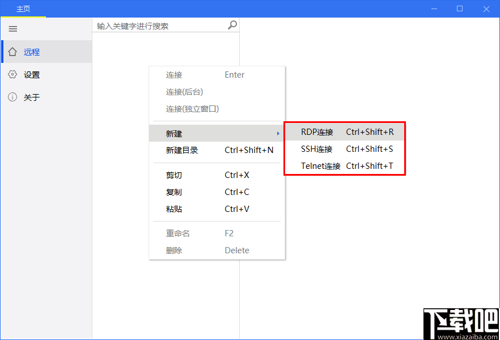This screenshot has height=340, width=500.
Task: Open 设置 using the gear icon
Action: (x=12, y=74)
